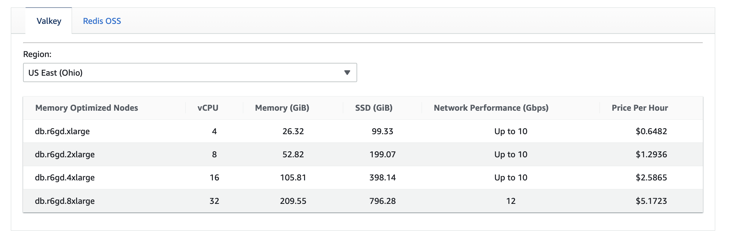Select the Network Performance (Gbps) header
The image size is (732, 243).
coord(491,108)
